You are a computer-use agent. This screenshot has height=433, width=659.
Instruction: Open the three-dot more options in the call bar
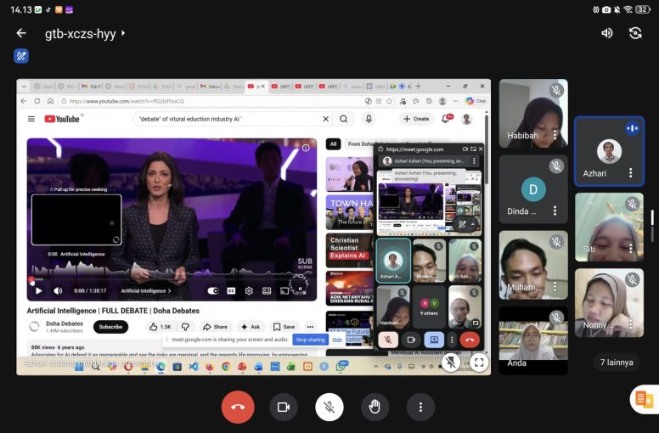[x=420, y=407]
